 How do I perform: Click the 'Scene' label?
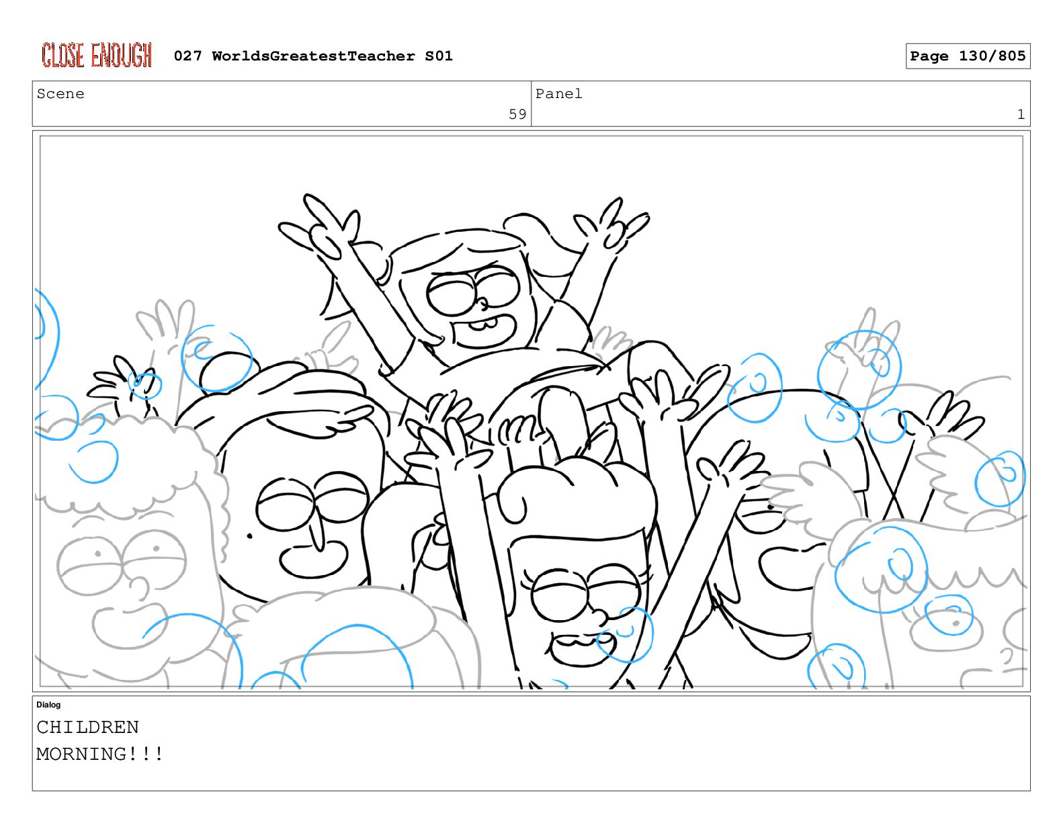coord(60,94)
